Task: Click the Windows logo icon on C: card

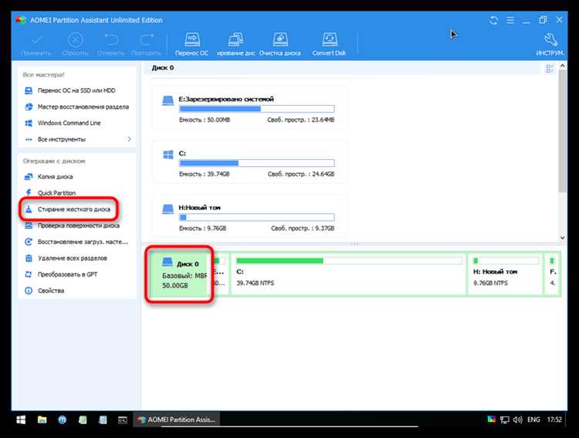Action: pyautogui.click(x=168, y=154)
